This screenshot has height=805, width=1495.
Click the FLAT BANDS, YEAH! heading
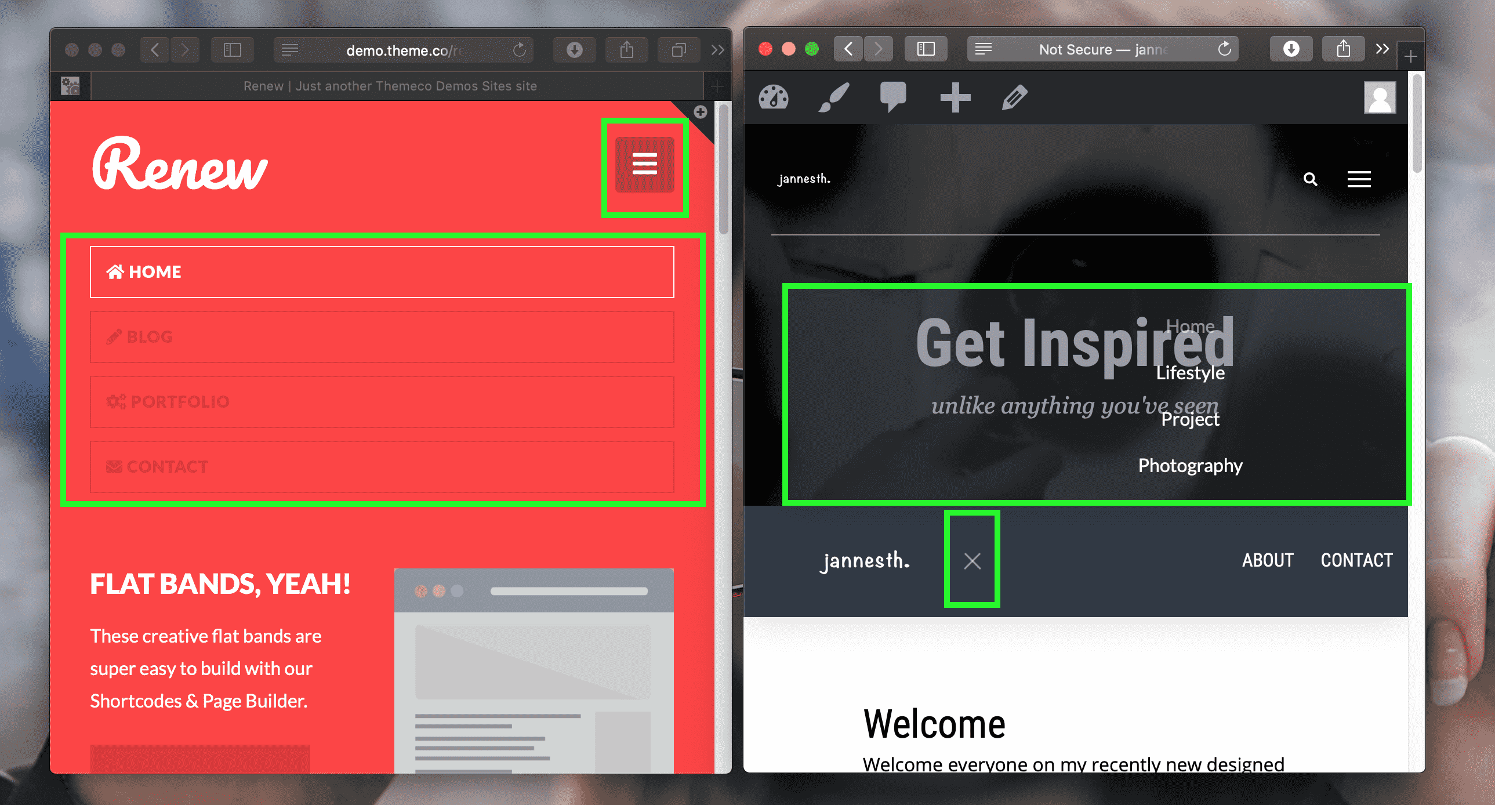(x=220, y=584)
